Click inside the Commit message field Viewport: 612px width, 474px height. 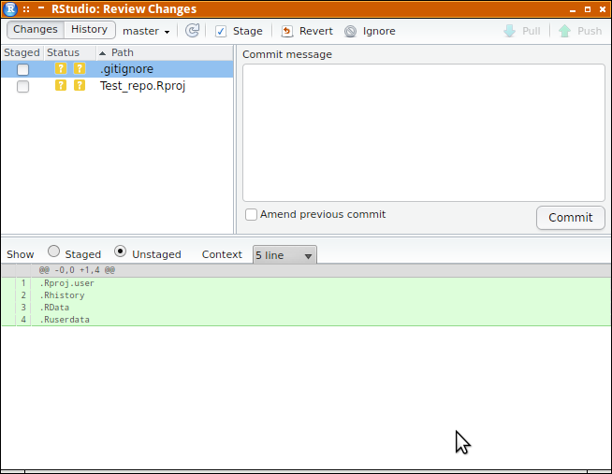click(x=424, y=133)
